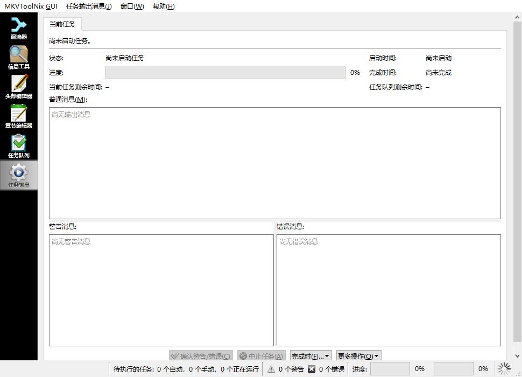The height and width of the screenshot is (377, 522).
Task: Click the 尚未启动 start time value
Action: (x=439, y=58)
